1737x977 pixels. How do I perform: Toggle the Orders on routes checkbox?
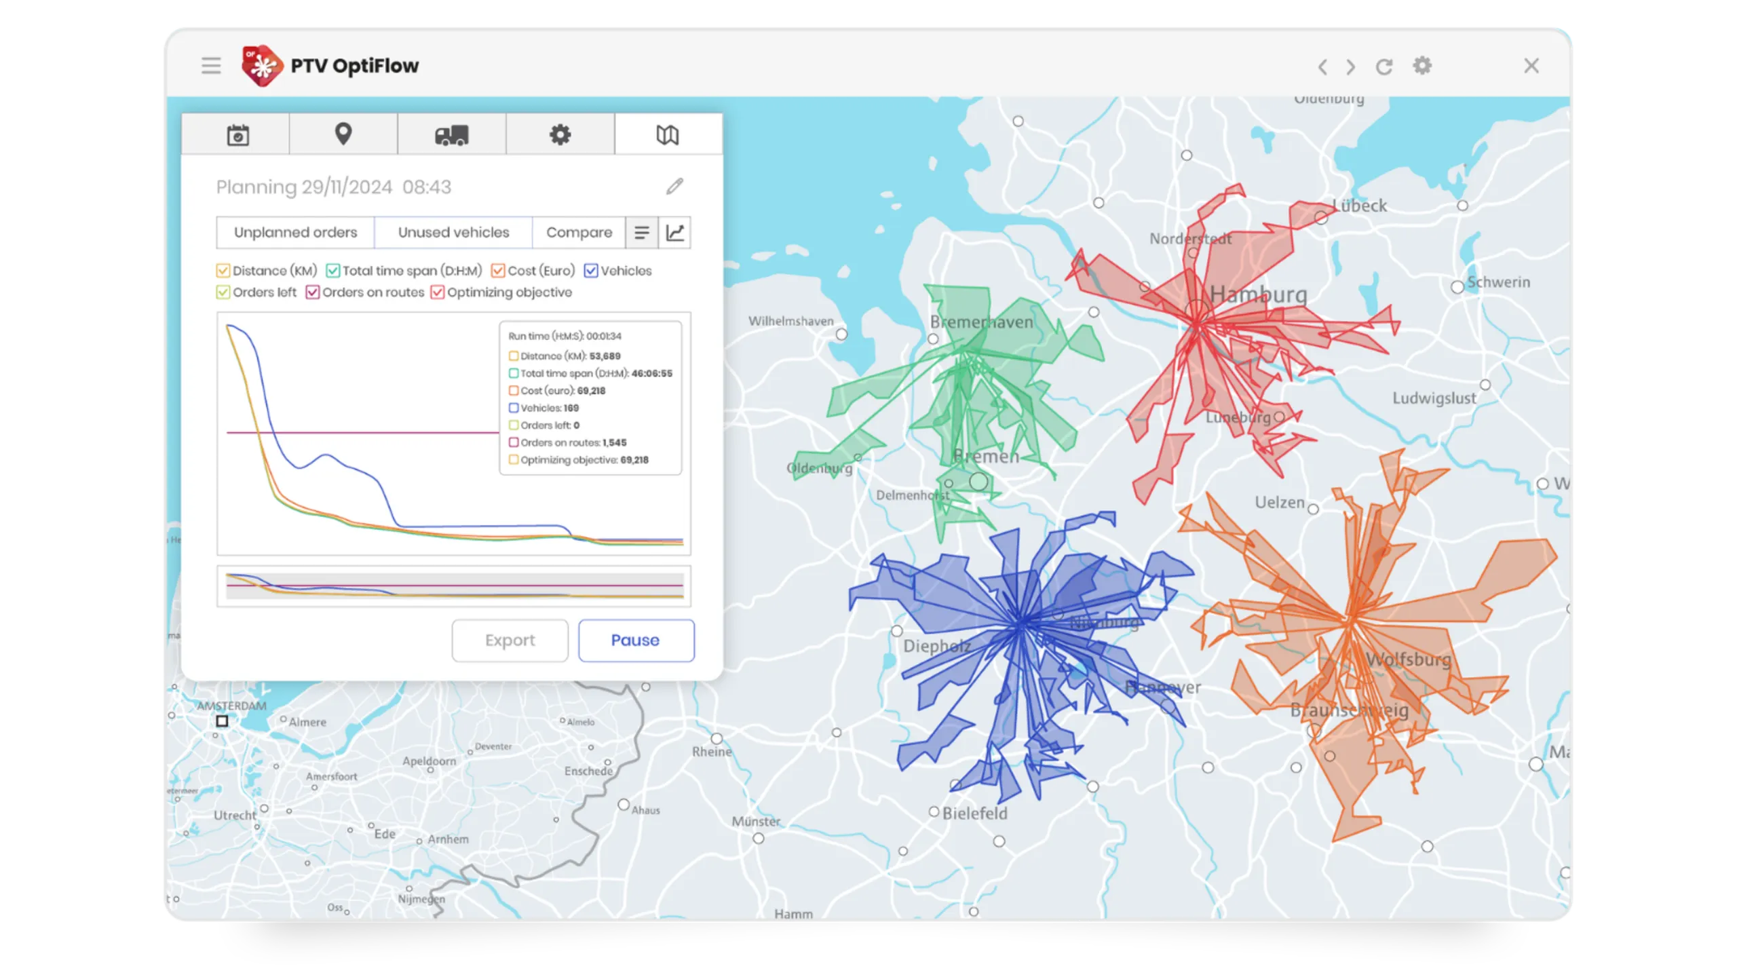[x=313, y=292]
